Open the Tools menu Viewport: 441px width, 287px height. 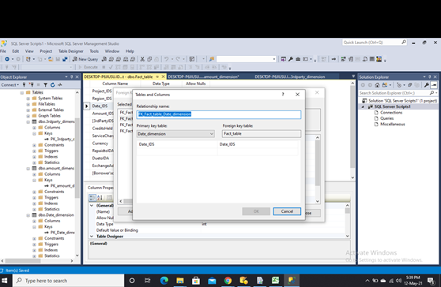coord(94,51)
